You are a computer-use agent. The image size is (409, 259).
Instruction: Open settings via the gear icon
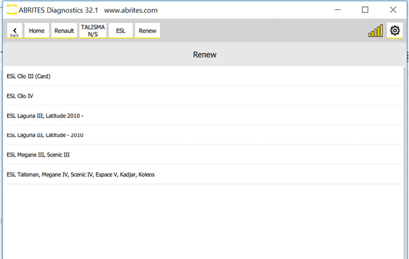395,31
